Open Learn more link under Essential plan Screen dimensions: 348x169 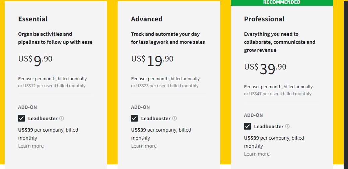[x=31, y=146]
